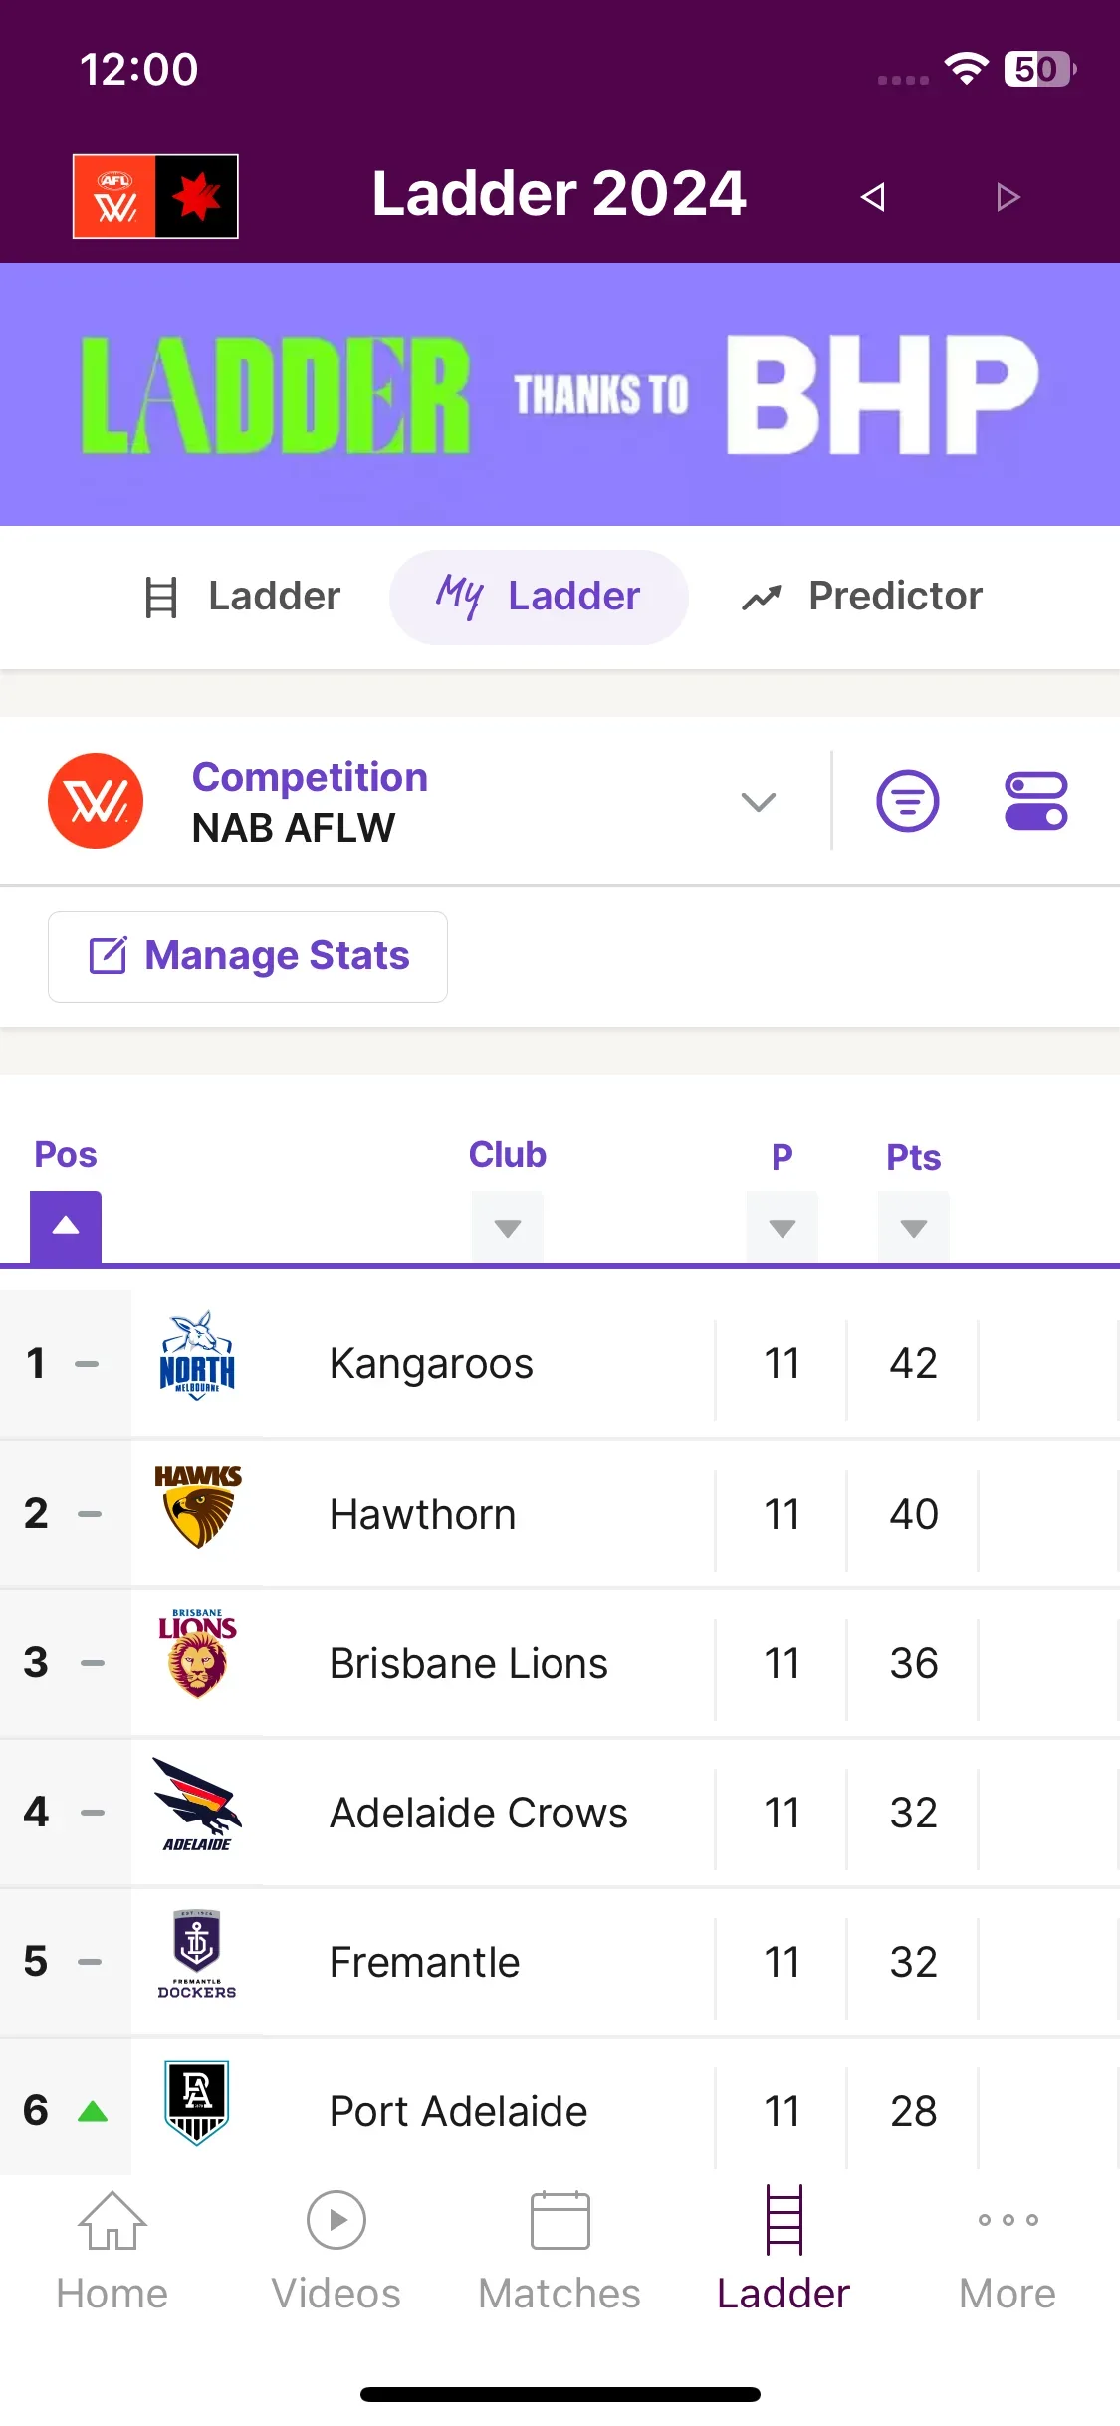Screen dimensions: 1120x2426
Task: Tap the AFLW logo in header
Action: pos(155,196)
